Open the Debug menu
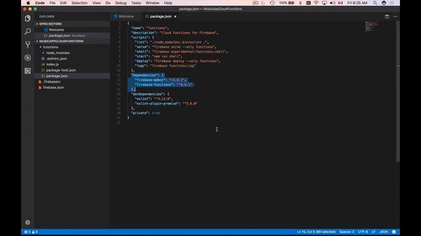The image size is (421, 236). 120,3
